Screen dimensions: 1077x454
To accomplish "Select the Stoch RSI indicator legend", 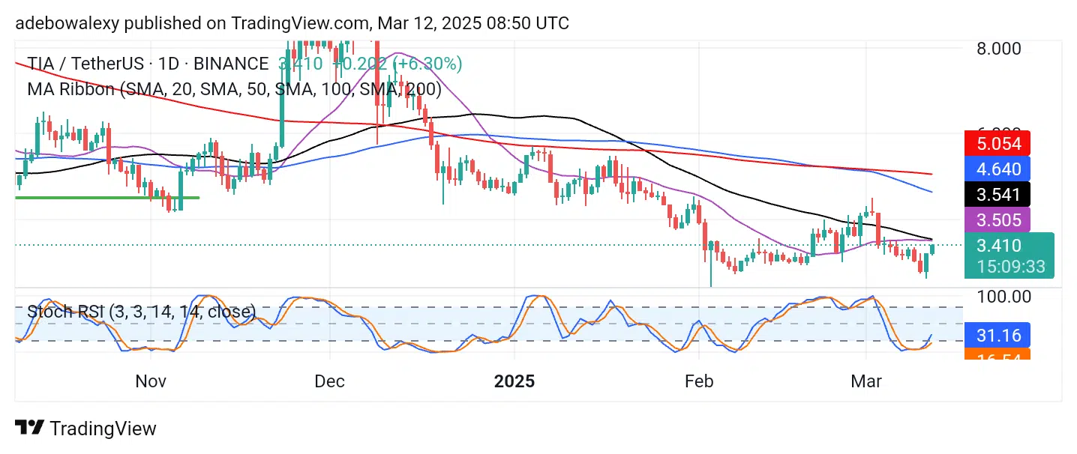I will click(141, 311).
